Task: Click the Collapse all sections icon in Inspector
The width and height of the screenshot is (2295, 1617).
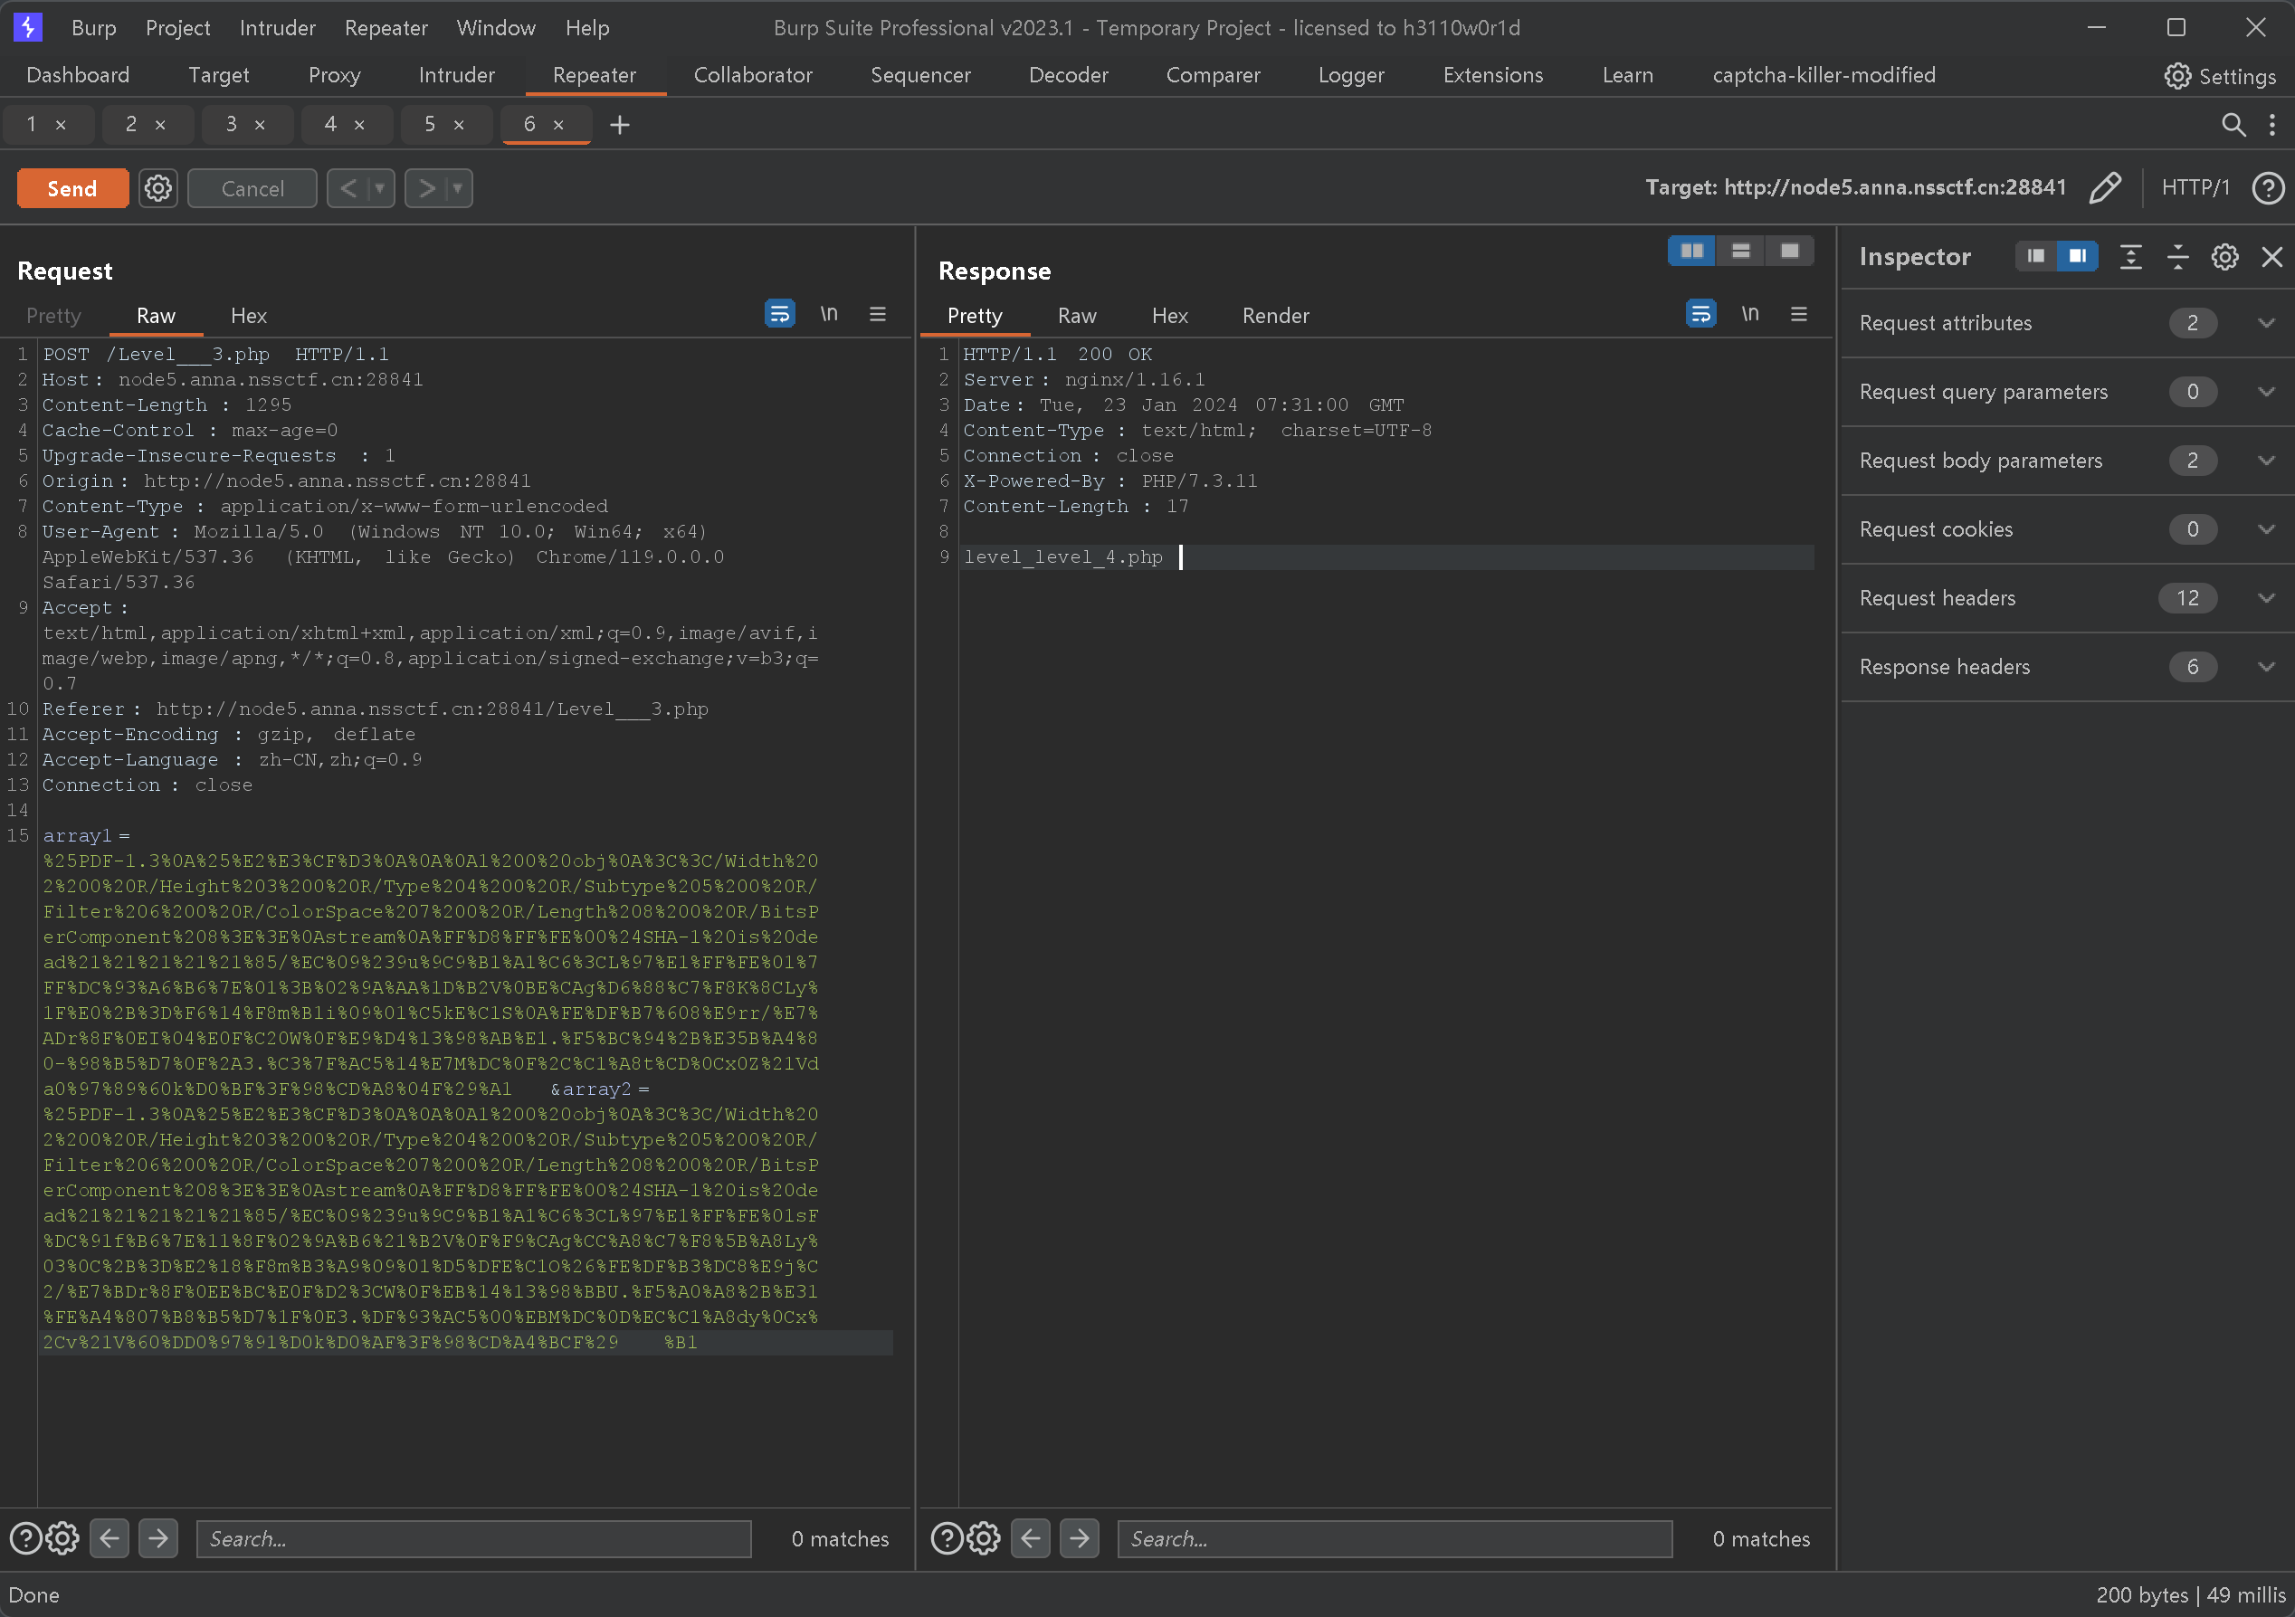Action: (2177, 257)
